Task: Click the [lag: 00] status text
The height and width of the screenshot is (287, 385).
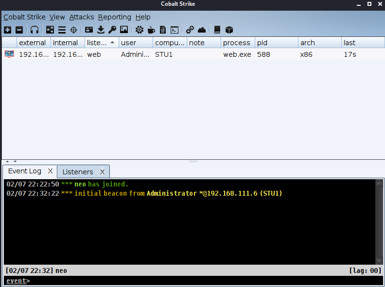Action: (366, 270)
